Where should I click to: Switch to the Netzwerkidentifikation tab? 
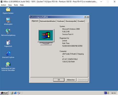(x=48, y=21)
